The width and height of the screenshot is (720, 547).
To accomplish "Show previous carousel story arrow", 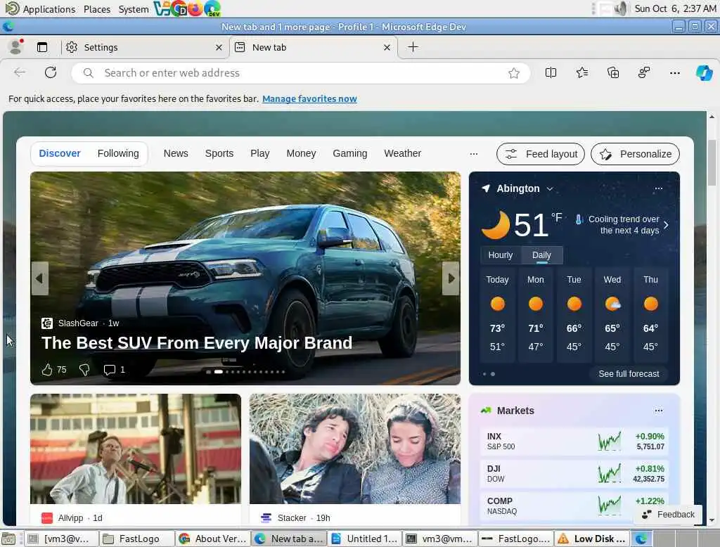I will (39, 278).
